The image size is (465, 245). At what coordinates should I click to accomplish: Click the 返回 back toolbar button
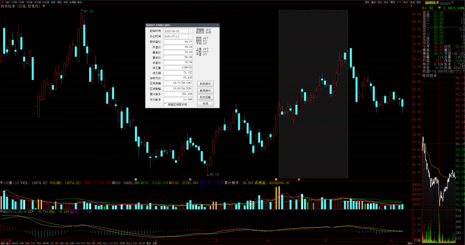tap(418, 2)
